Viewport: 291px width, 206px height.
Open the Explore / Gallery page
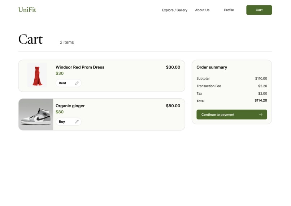(174, 10)
